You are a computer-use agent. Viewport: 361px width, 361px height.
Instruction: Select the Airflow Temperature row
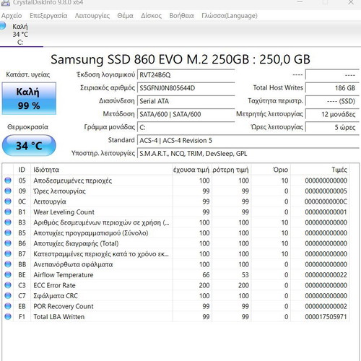176,274
